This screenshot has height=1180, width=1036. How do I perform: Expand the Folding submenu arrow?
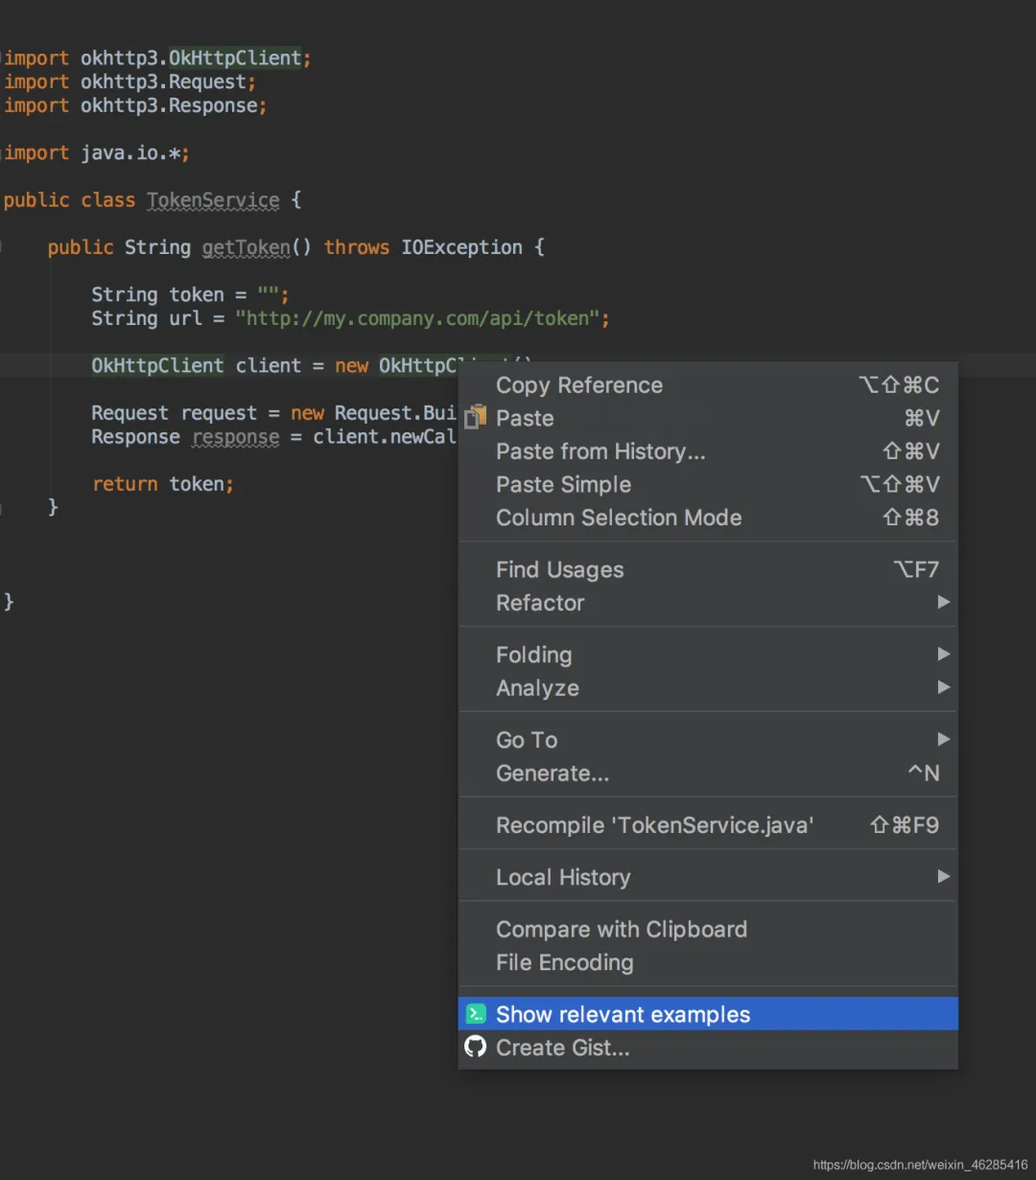pyautogui.click(x=943, y=654)
